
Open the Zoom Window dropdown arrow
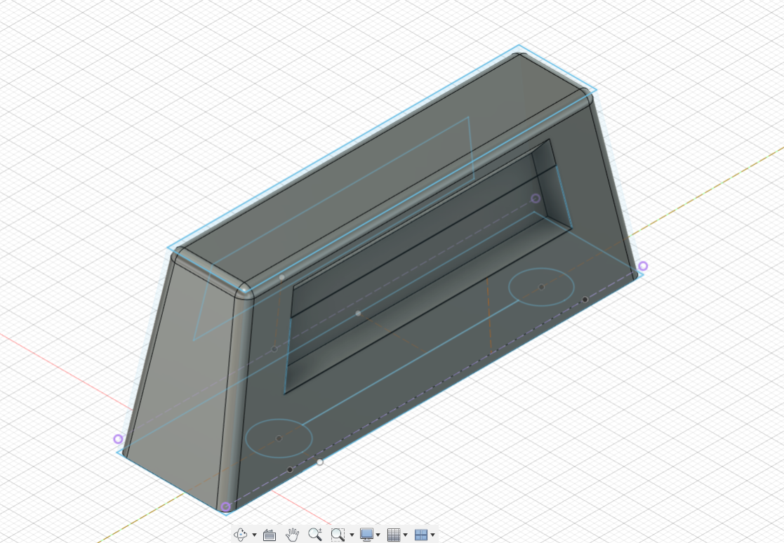point(352,535)
